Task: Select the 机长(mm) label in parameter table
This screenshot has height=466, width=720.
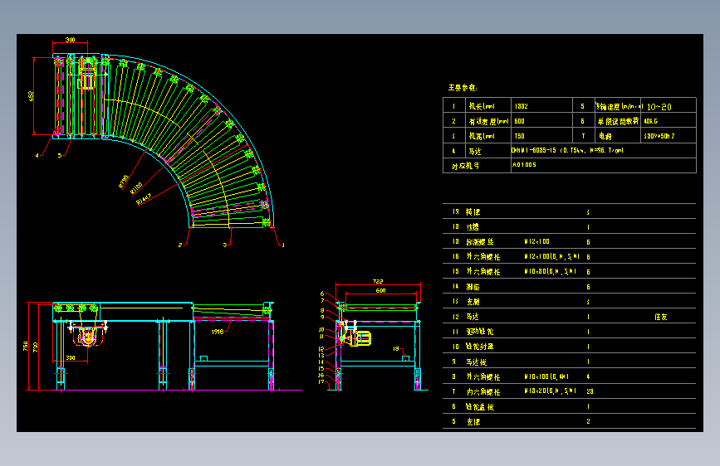Action: coord(482,106)
